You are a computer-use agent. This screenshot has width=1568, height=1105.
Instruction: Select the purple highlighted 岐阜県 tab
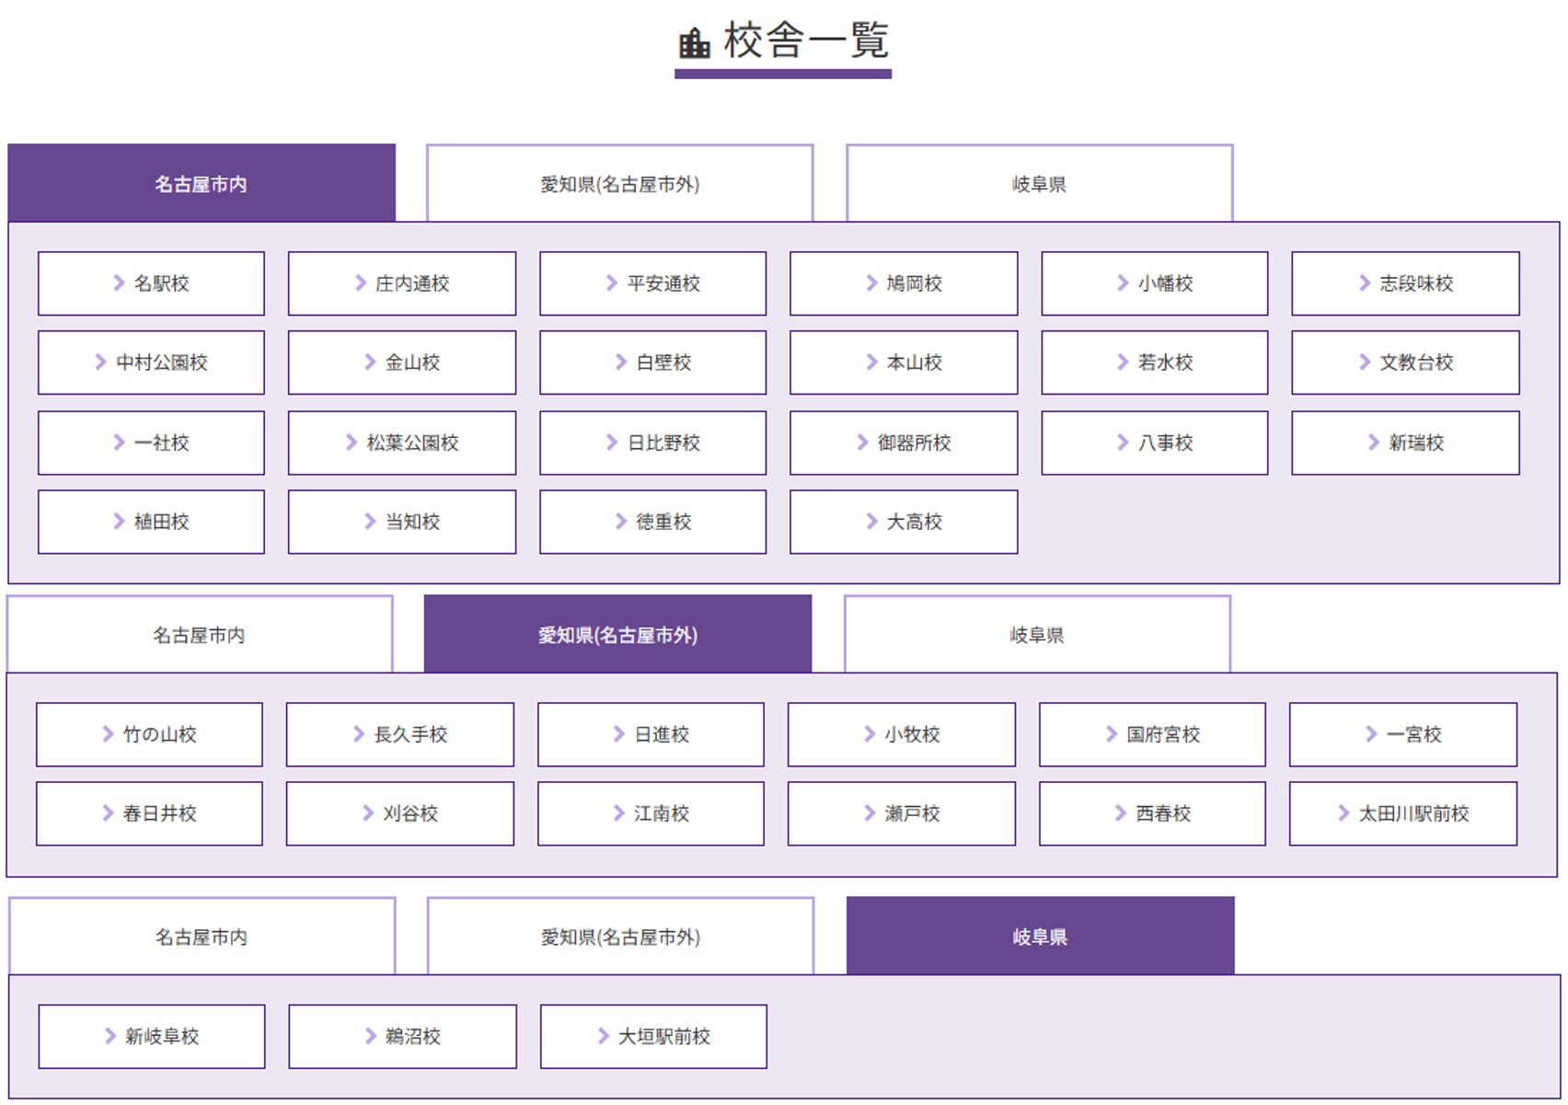pos(1040,936)
